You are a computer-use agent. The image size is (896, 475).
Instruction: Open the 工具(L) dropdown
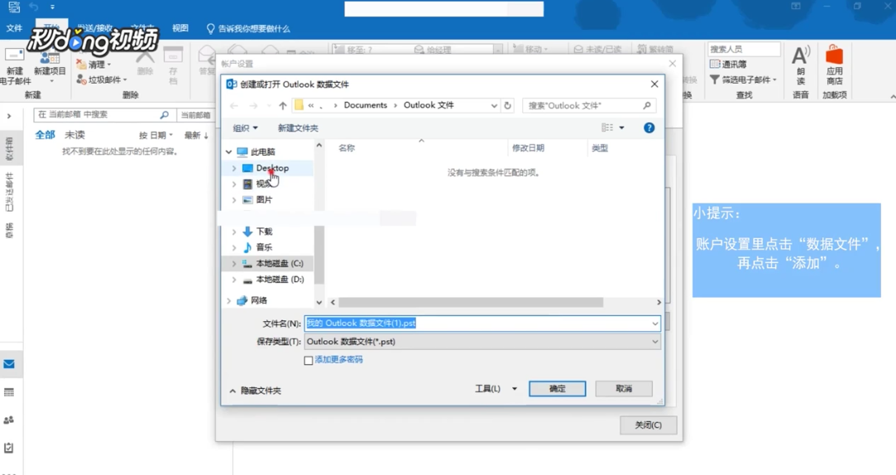tap(496, 389)
